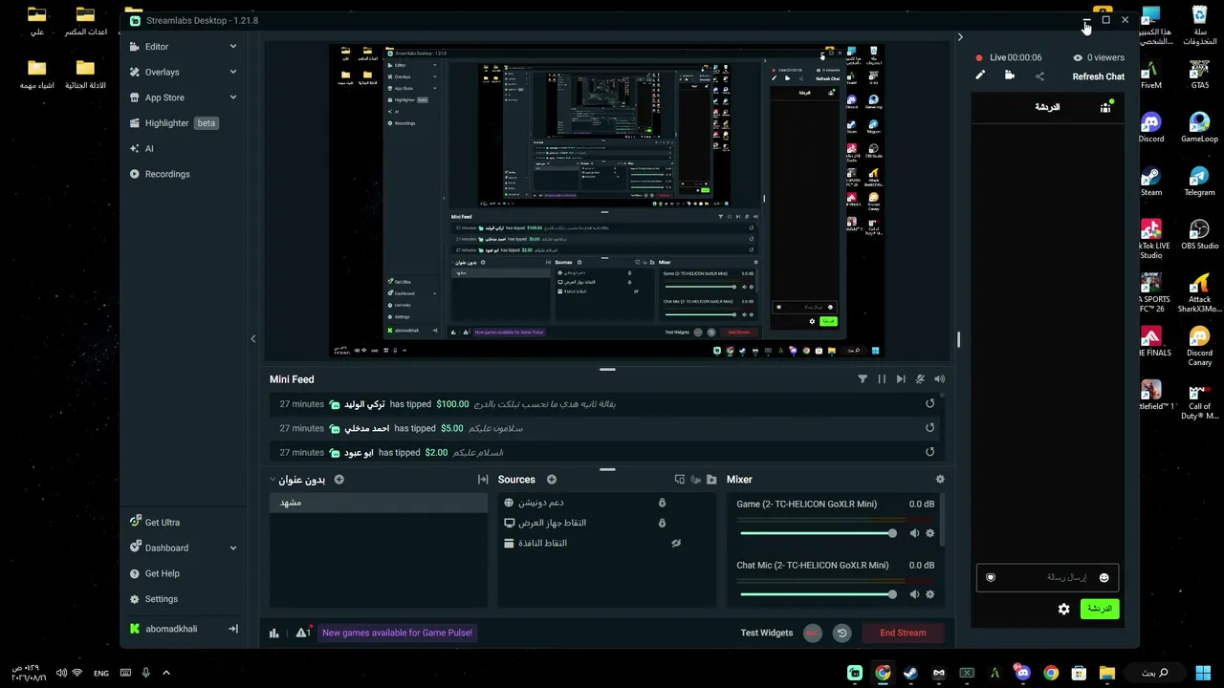Skip the current alert in Mini Feed

pos(901,379)
